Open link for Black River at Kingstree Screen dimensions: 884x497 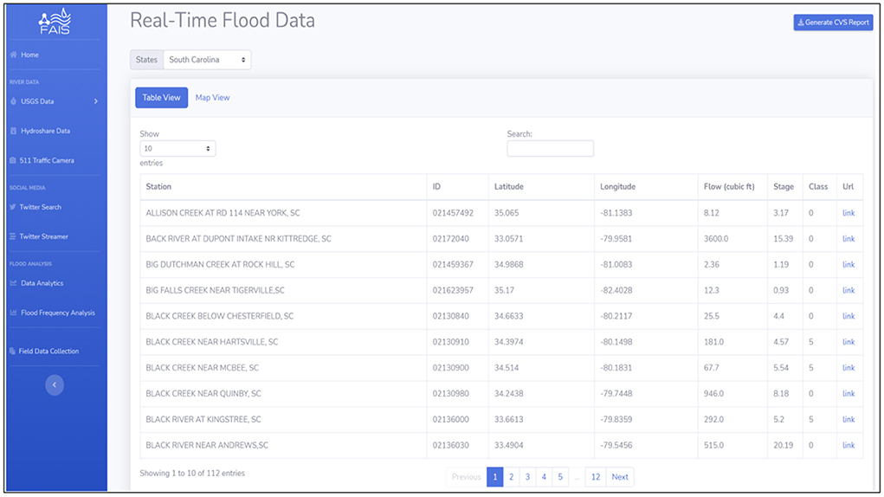click(849, 420)
